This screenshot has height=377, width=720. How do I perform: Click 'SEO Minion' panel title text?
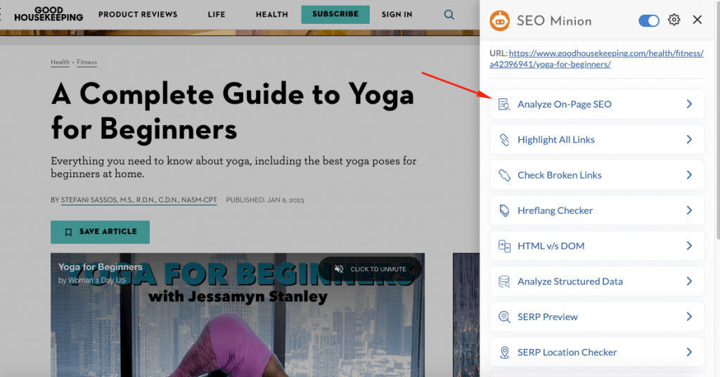coord(554,21)
